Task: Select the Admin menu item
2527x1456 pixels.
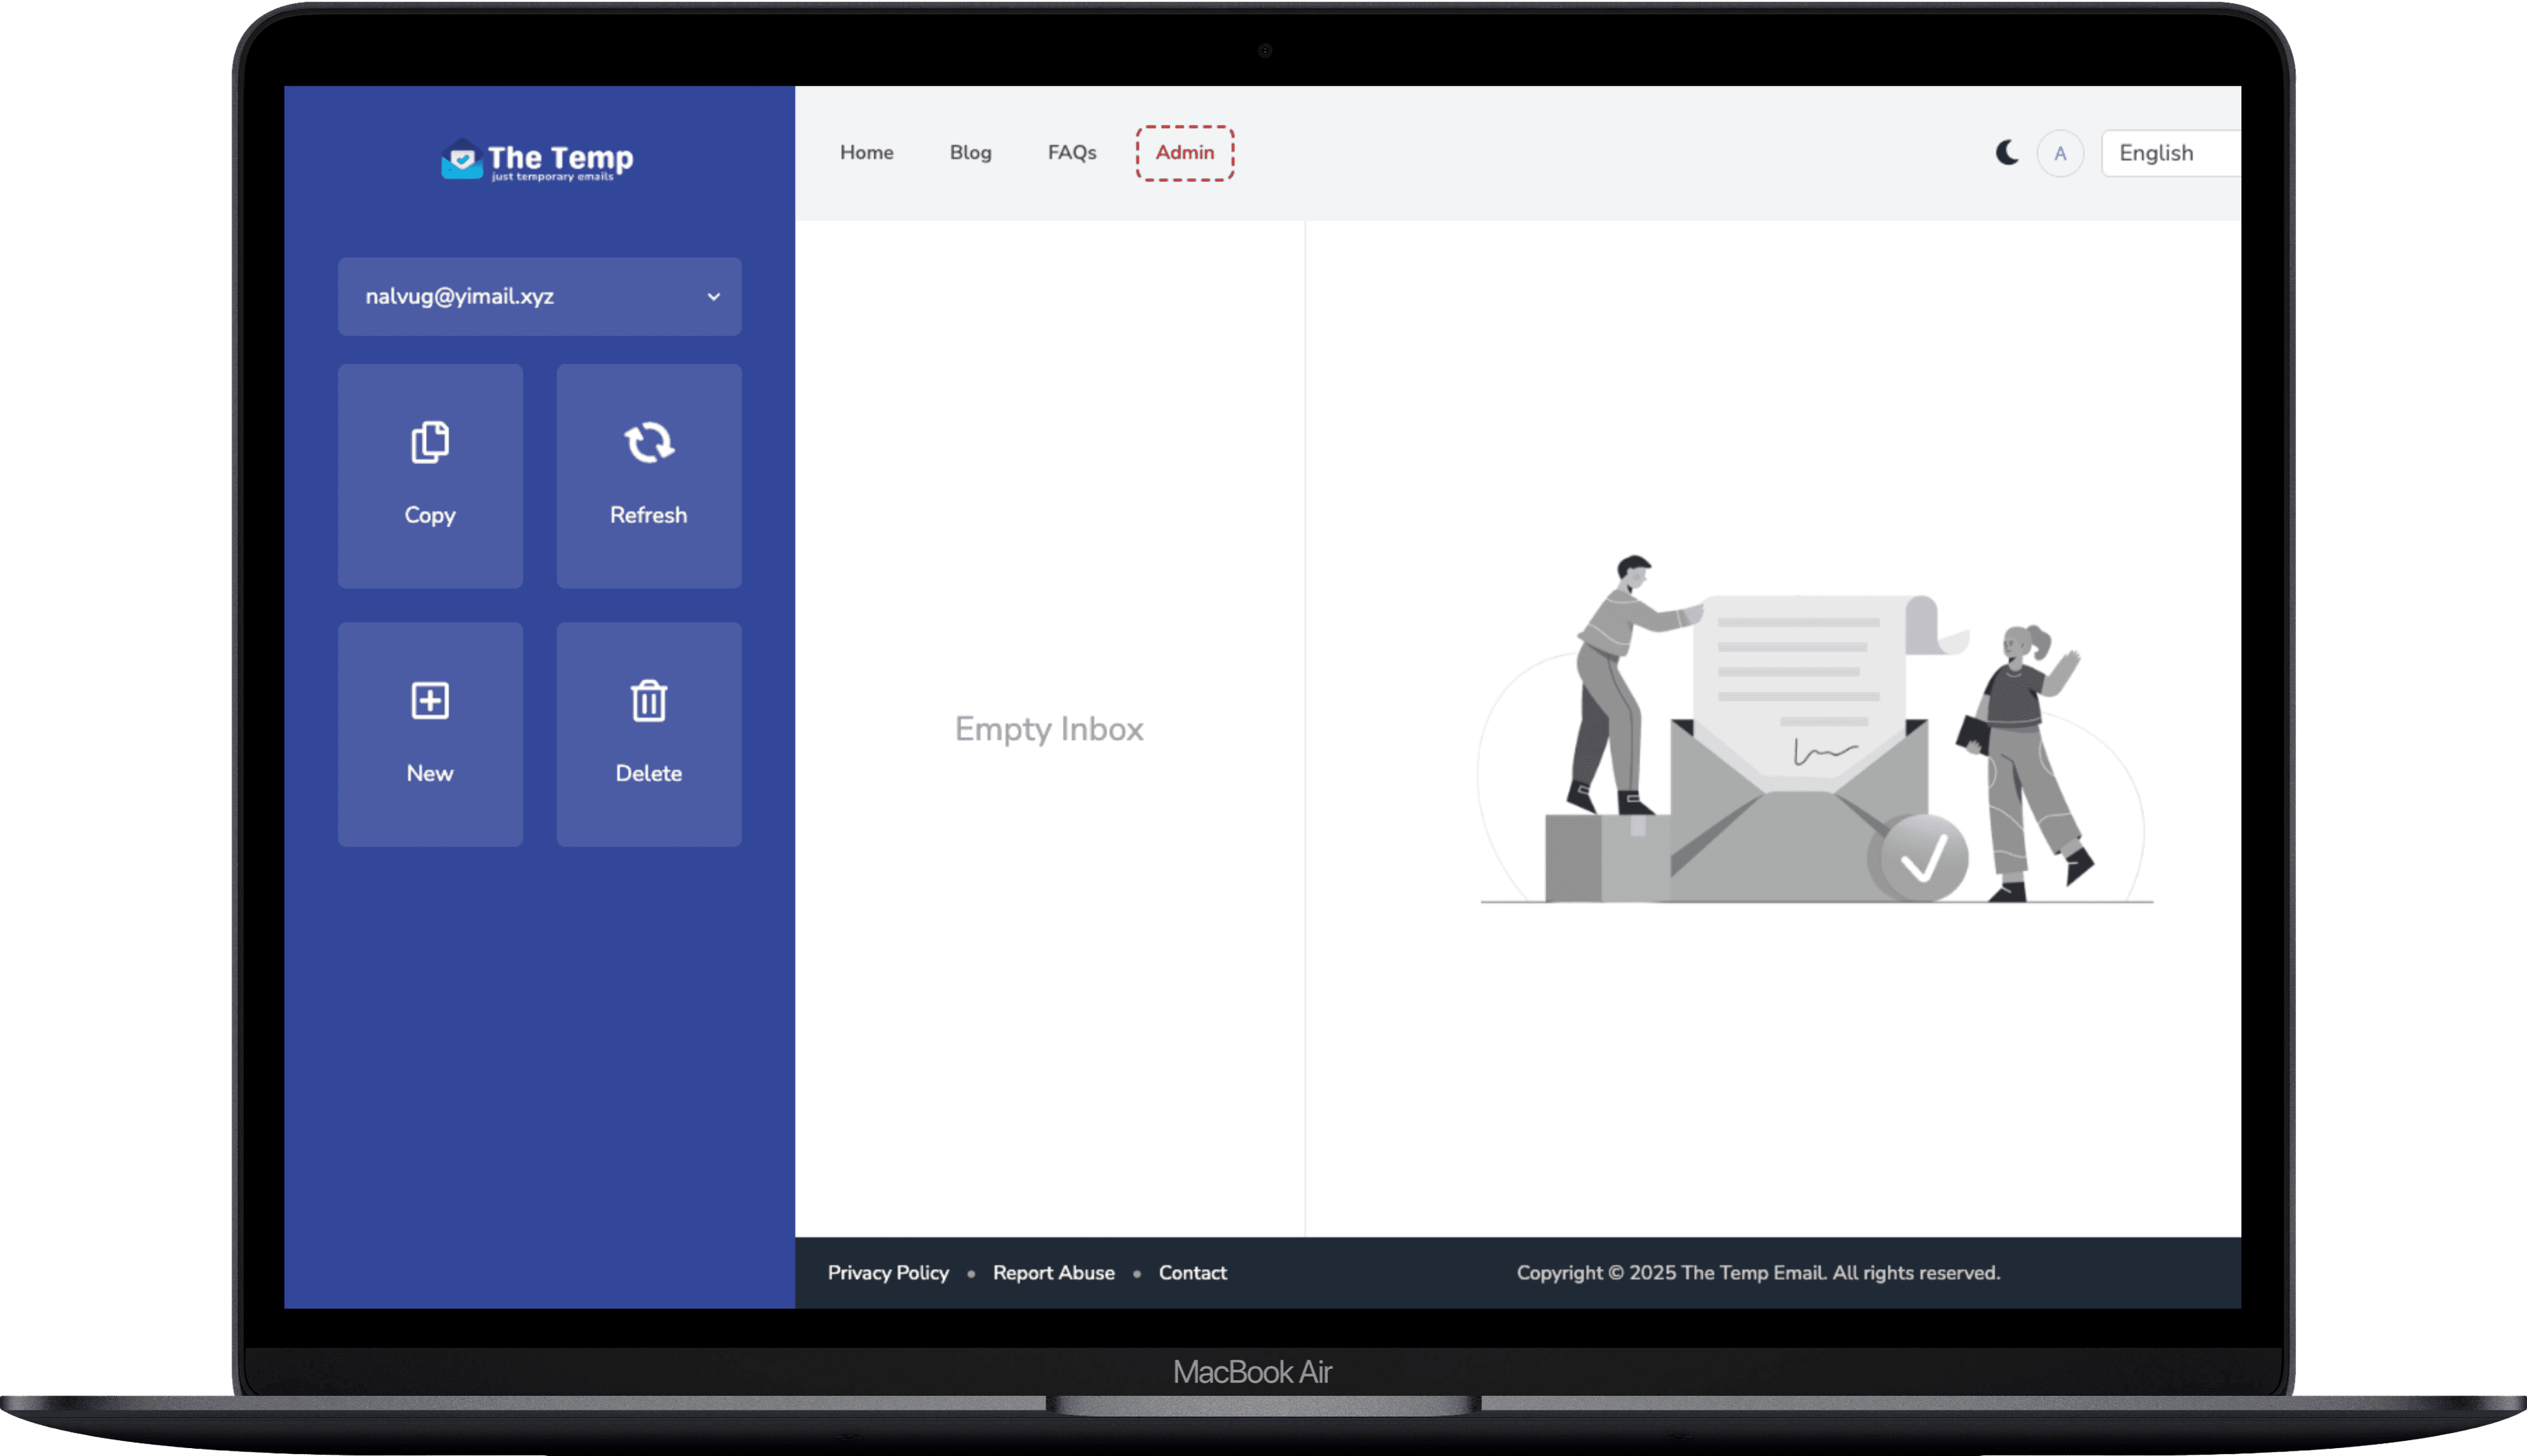Action: pos(1185,152)
